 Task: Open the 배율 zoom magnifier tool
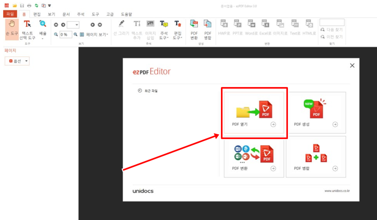pyautogui.click(x=43, y=30)
